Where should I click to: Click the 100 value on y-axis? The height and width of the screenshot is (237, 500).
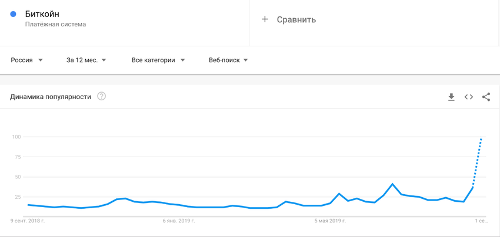(16, 137)
